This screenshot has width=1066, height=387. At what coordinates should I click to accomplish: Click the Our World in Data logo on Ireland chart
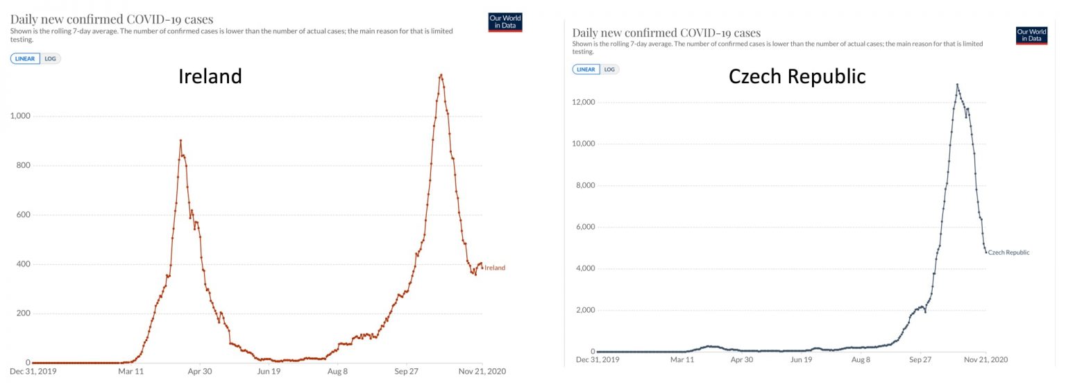pos(505,22)
